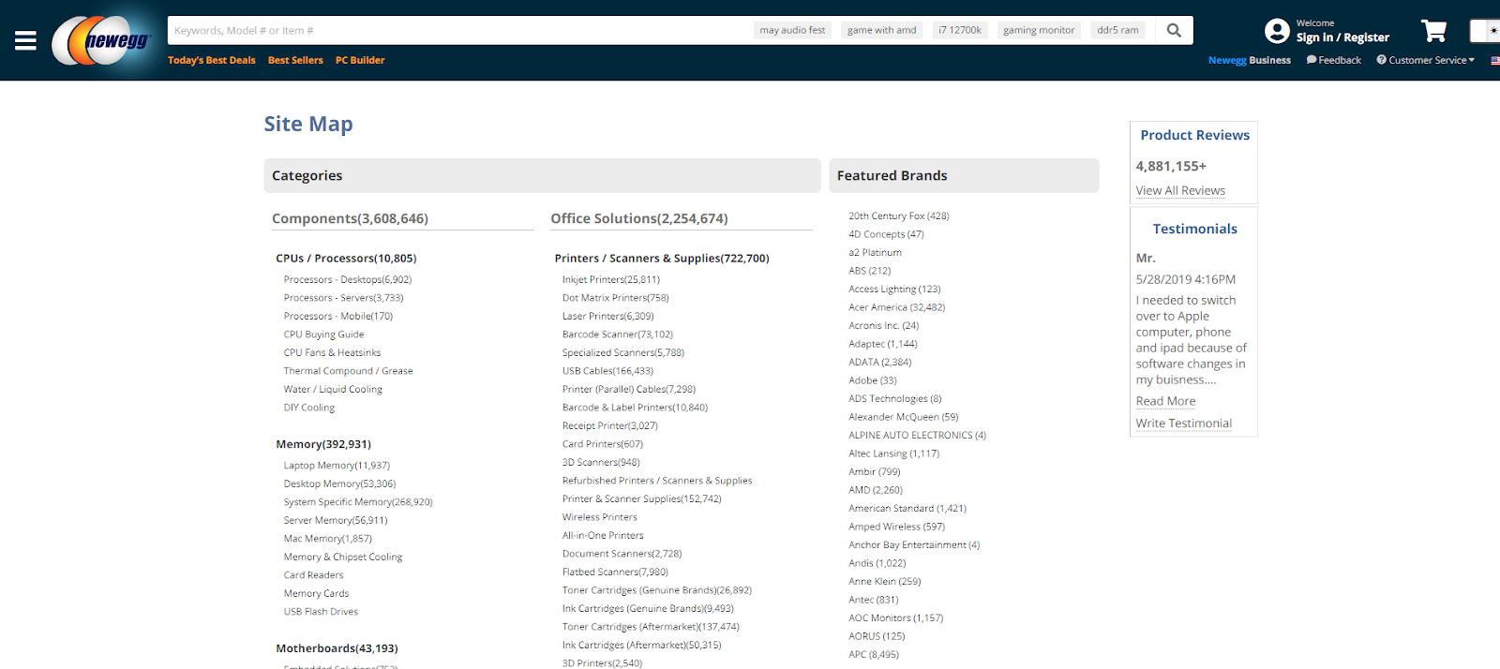This screenshot has height=669, width=1500.
Task: Open All-in-One Printers link
Action: pos(603,535)
